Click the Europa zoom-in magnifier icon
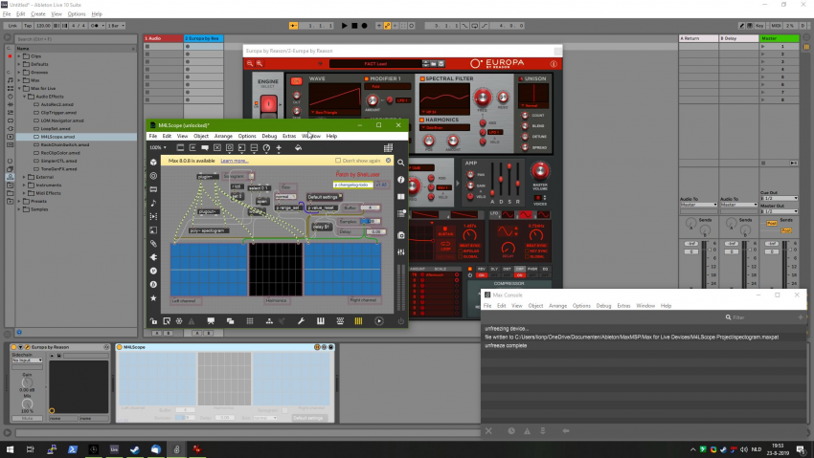Viewport: 814px width, 458px height. (x=259, y=64)
